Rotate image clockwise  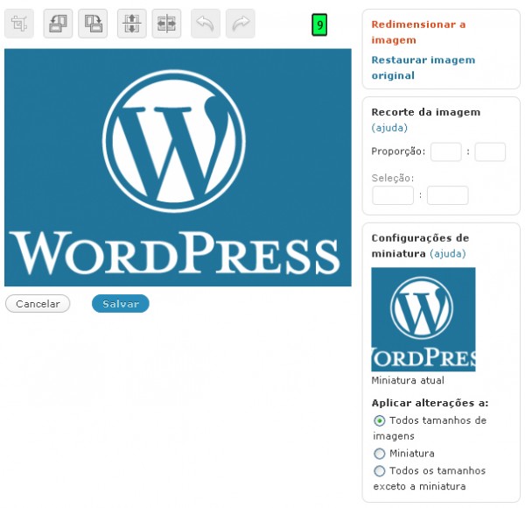pyautogui.click(x=93, y=24)
